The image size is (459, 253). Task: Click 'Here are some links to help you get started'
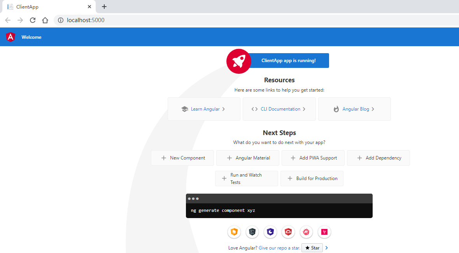pos(279,90)
